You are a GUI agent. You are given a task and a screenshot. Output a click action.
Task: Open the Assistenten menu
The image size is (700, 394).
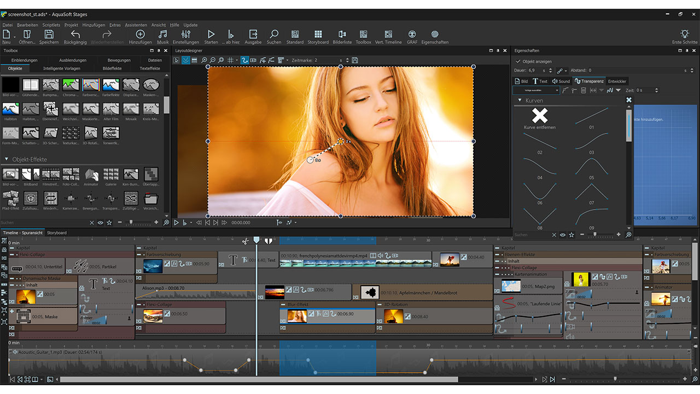pos(136,25)
